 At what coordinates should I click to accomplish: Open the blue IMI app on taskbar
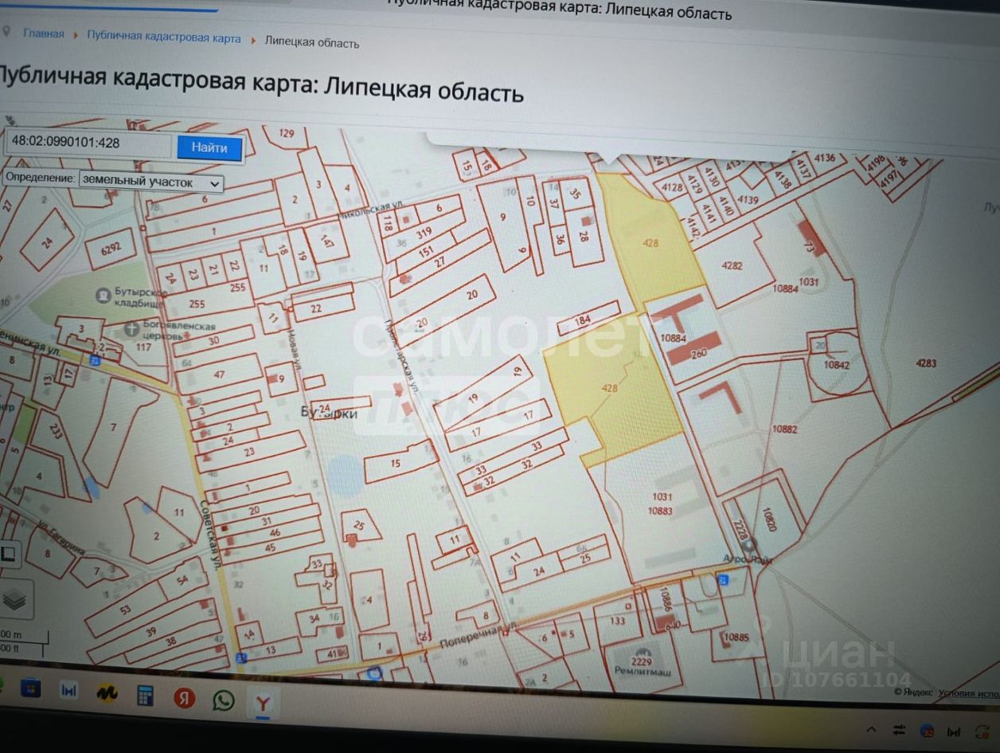coord(69,690)
